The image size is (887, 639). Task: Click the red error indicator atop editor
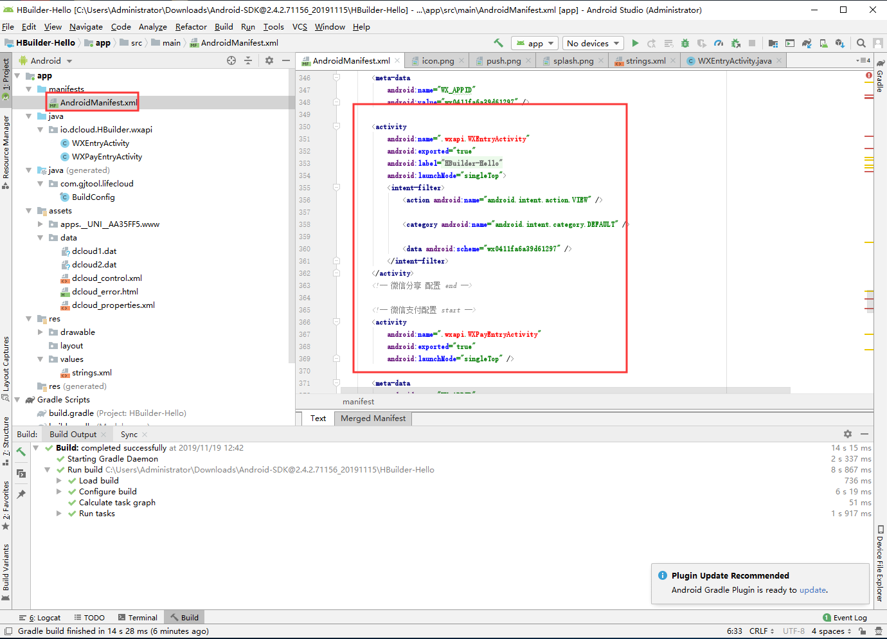pyautogui.click(x=869, y=75)
